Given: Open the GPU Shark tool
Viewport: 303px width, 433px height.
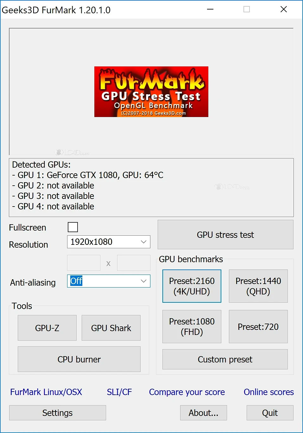Looking at the screenshot, I should (x=111, y=328).
